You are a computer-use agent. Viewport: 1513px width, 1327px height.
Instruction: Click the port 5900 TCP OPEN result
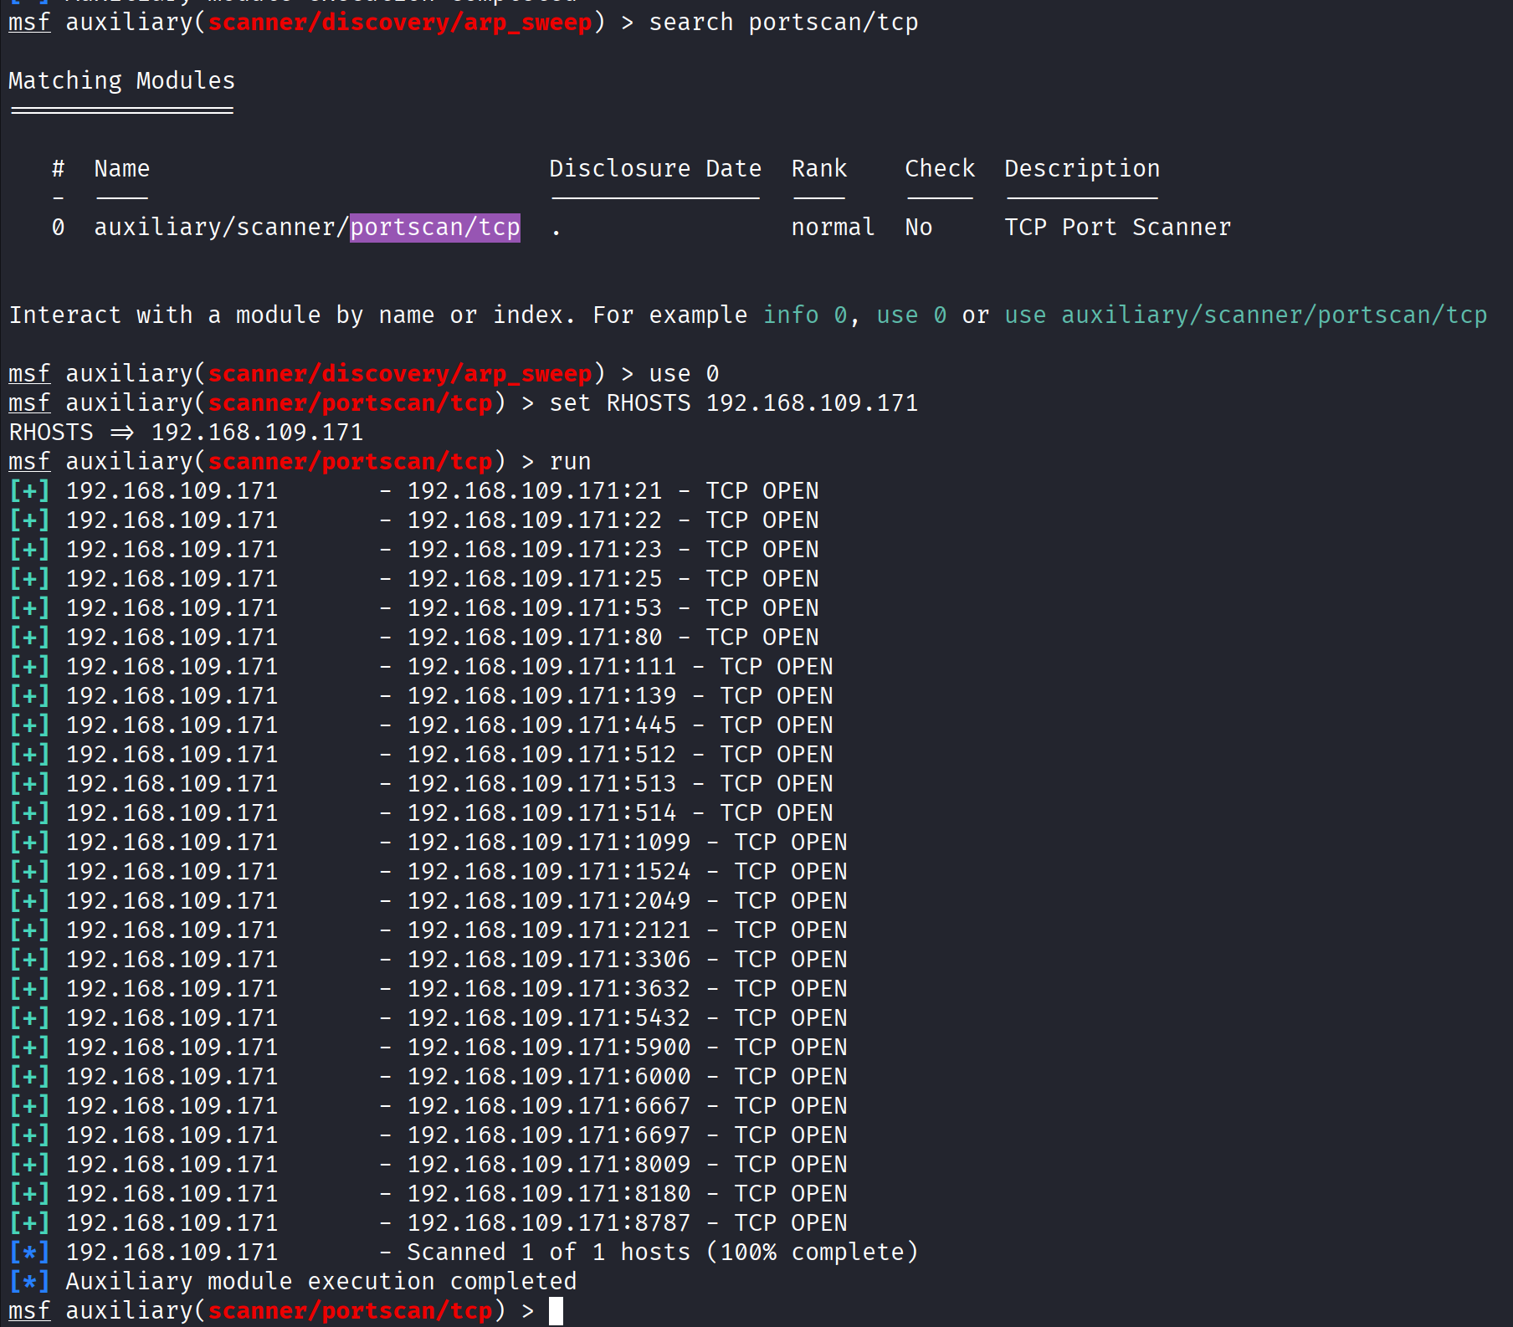pos(428,1047)
